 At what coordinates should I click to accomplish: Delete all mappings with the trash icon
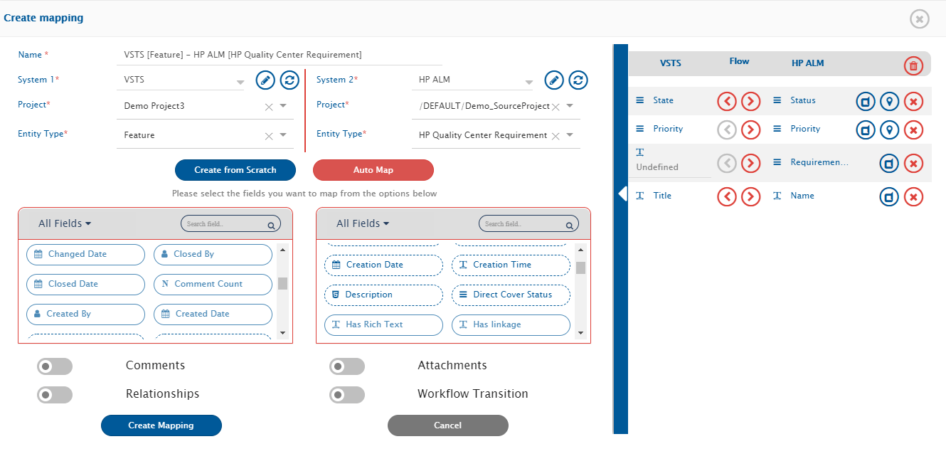tap(913, 66)
